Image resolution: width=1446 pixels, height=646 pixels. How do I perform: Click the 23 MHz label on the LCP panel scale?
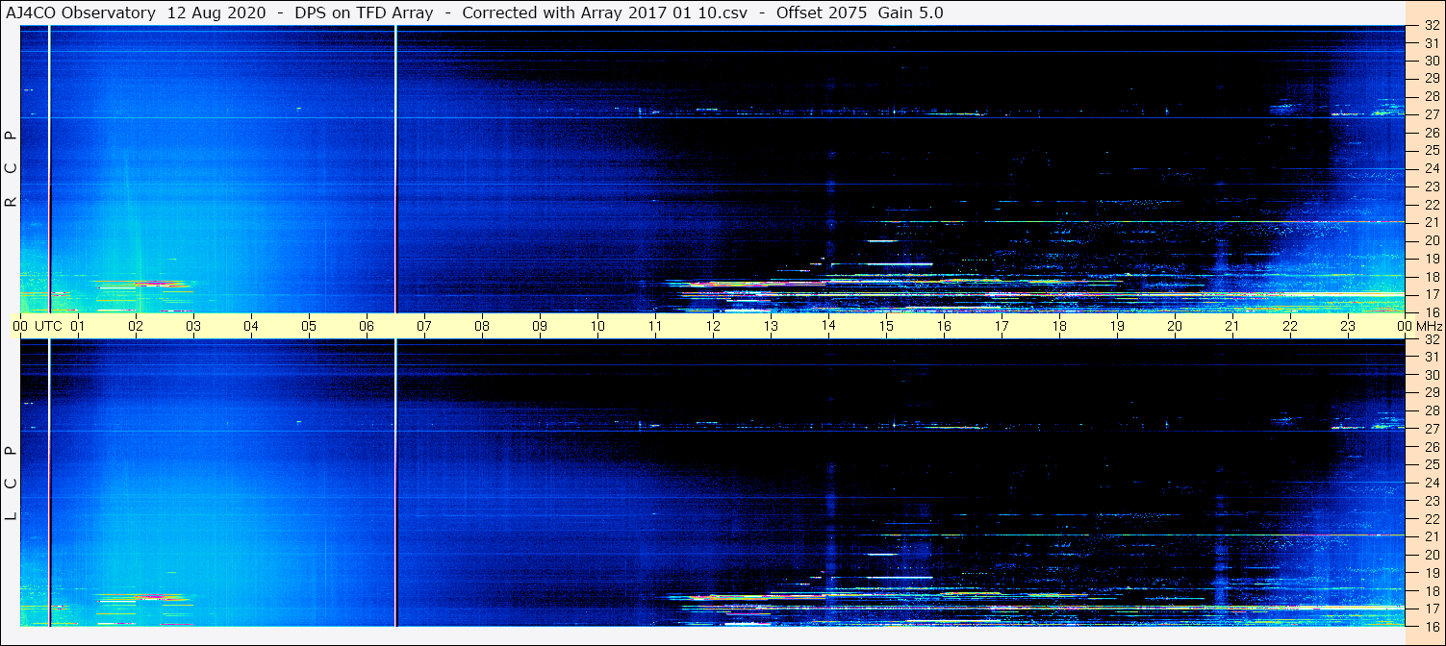point(1431,501)
